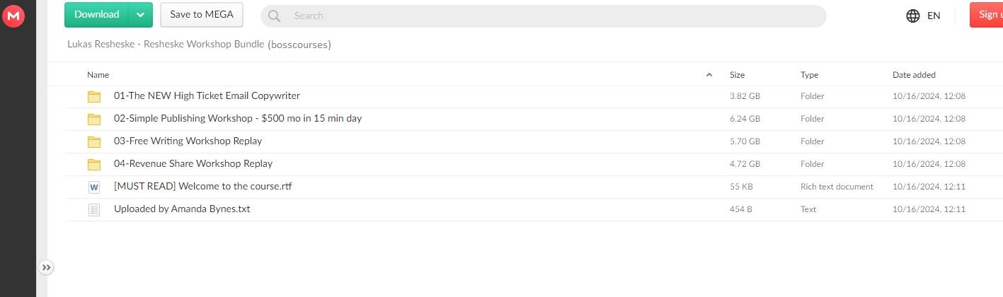Click the search magnifier icon
This screenshot has height=297, width=1003.
pyautogui.click(x=274, y=16)
